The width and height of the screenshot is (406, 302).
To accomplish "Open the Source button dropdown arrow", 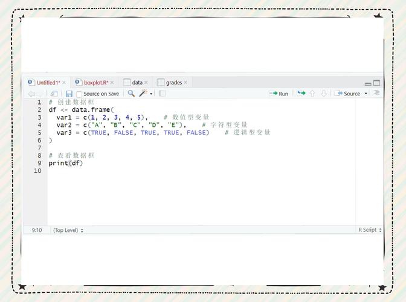I will point(366,94).
